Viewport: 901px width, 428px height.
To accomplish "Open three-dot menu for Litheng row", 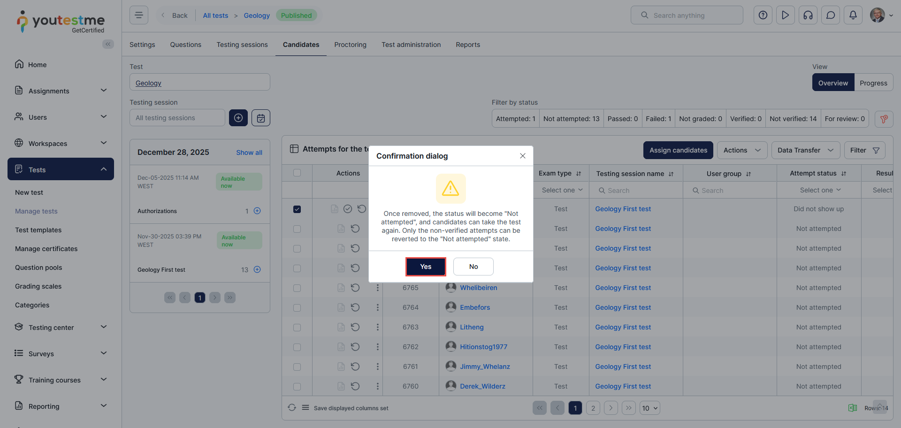I will [377, 327].
